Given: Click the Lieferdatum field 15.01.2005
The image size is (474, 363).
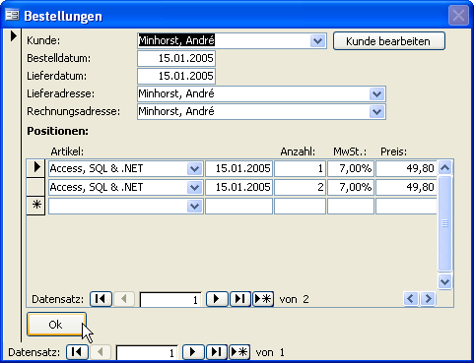Looking at the screenshot, I should (x=176, y=76).
